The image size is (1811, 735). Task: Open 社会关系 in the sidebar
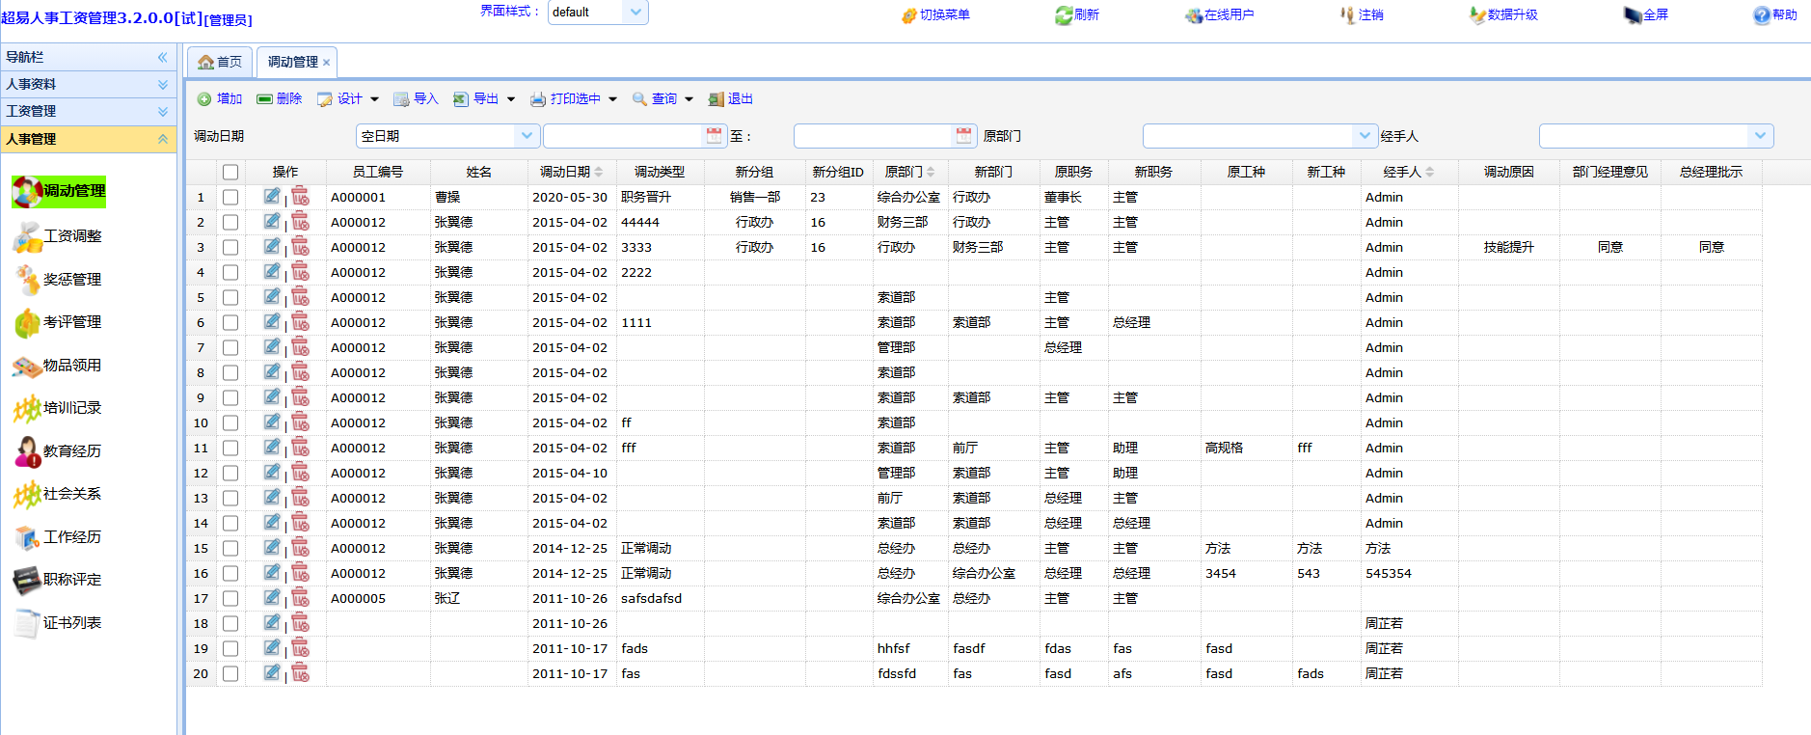pos(58,494)
